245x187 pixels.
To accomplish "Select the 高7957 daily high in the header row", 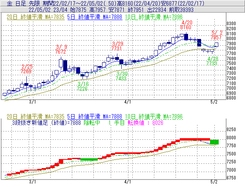I will tap(98, 10).
